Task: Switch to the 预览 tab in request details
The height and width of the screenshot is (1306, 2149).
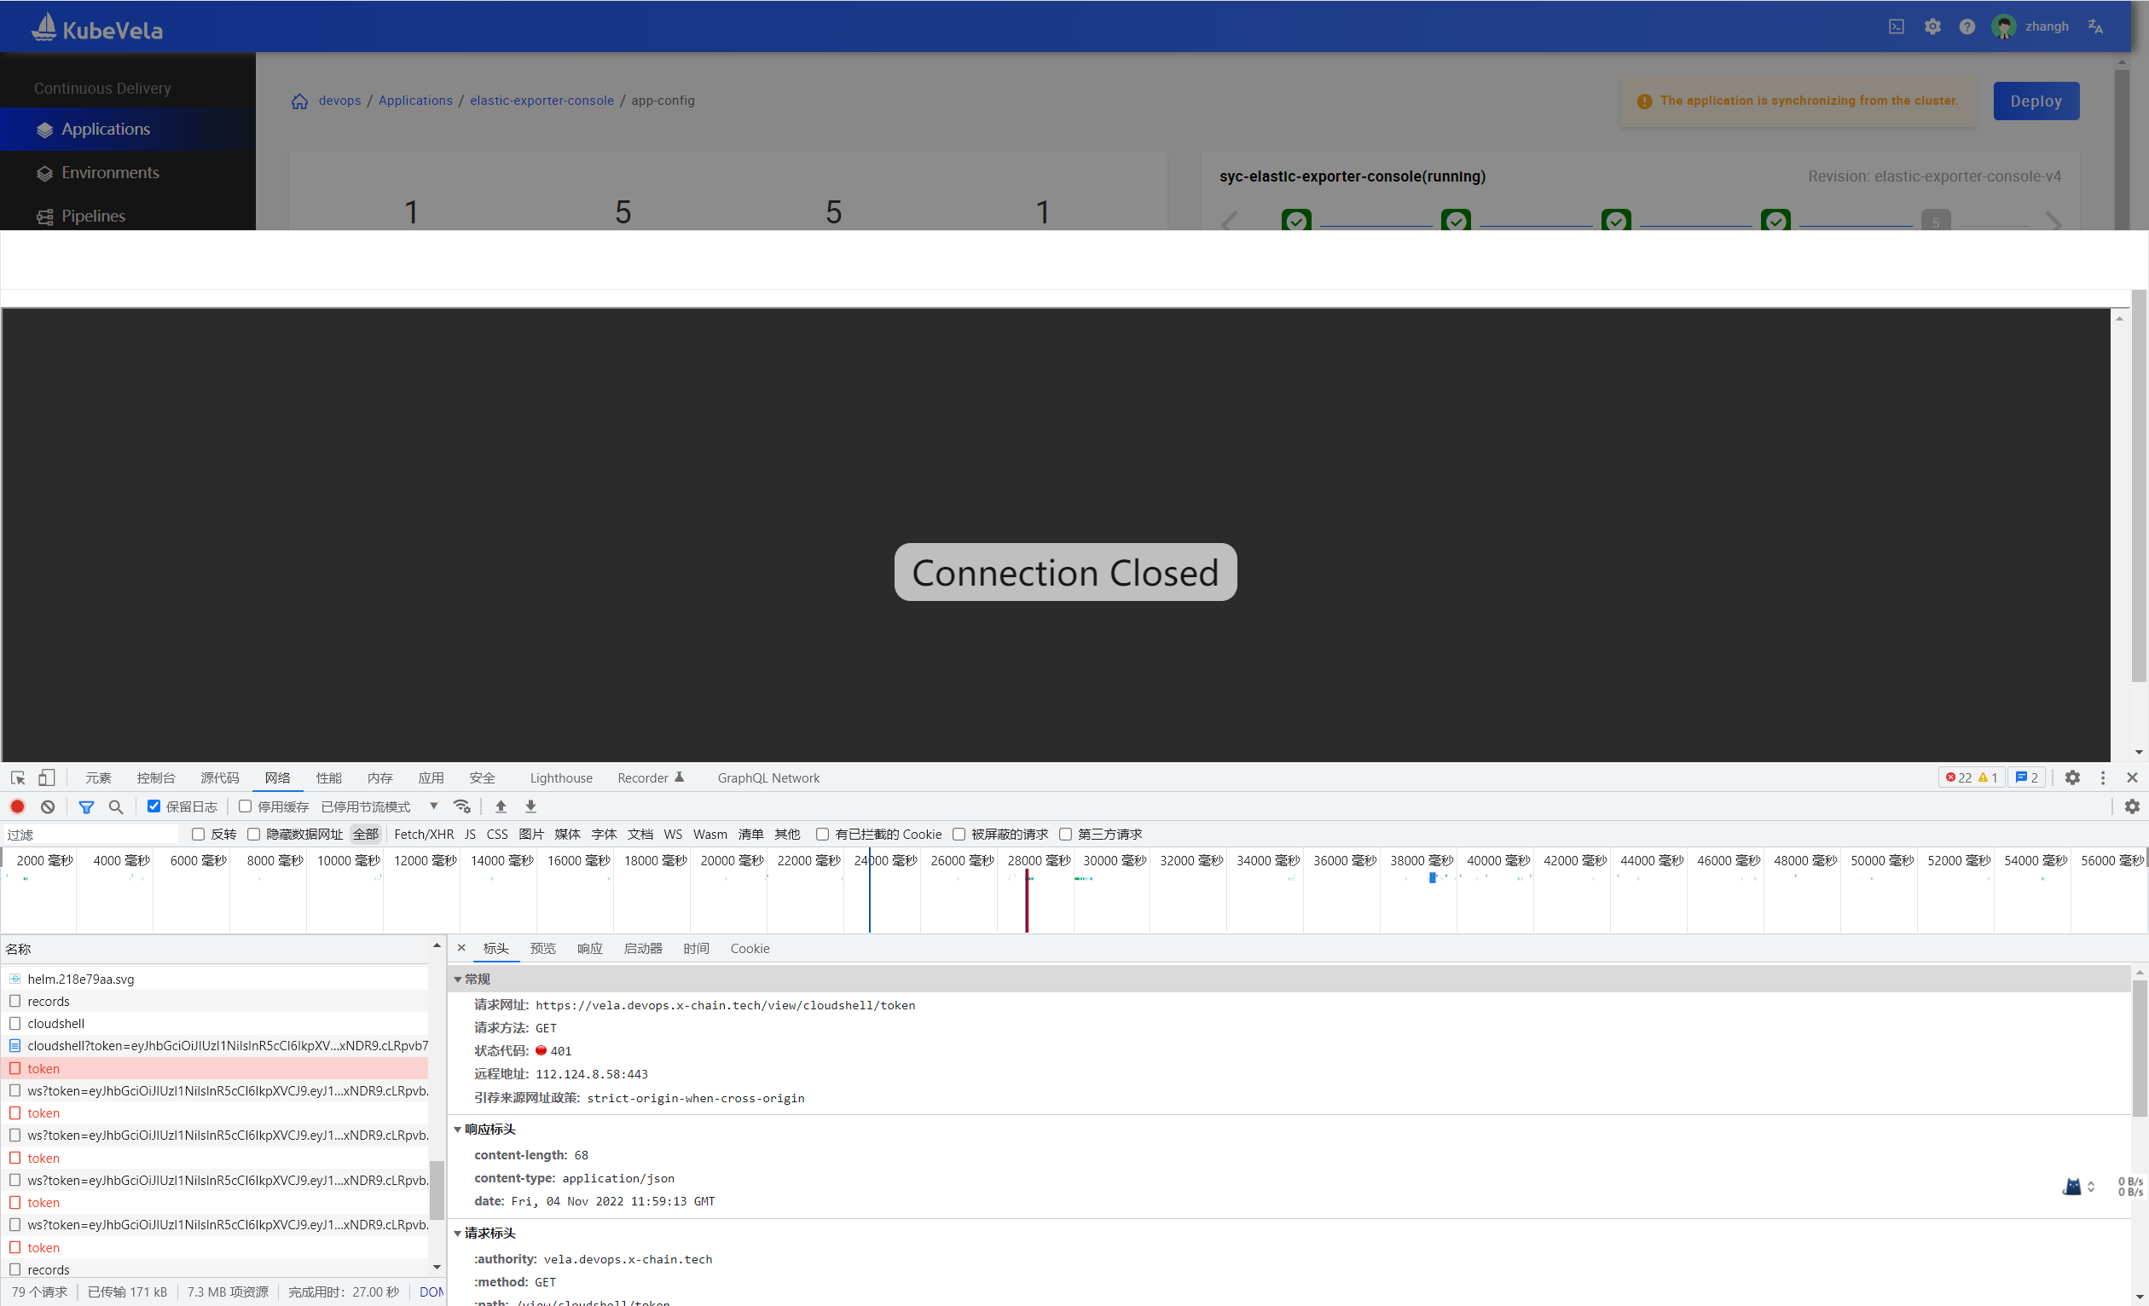Action: tap(542, 949)
